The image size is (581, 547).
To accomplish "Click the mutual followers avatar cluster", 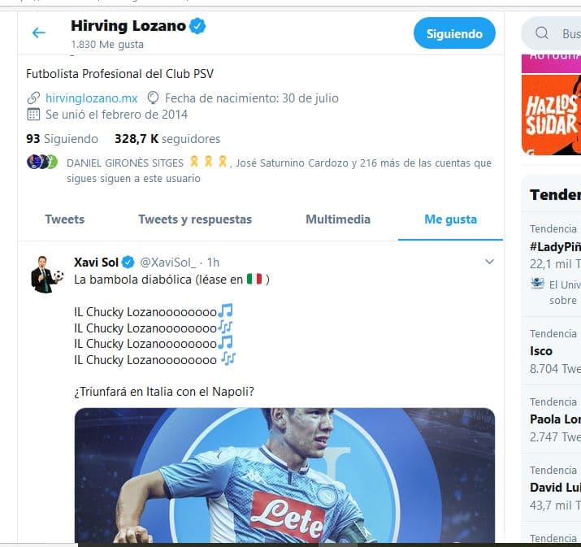I will click(x=41, y=162).
